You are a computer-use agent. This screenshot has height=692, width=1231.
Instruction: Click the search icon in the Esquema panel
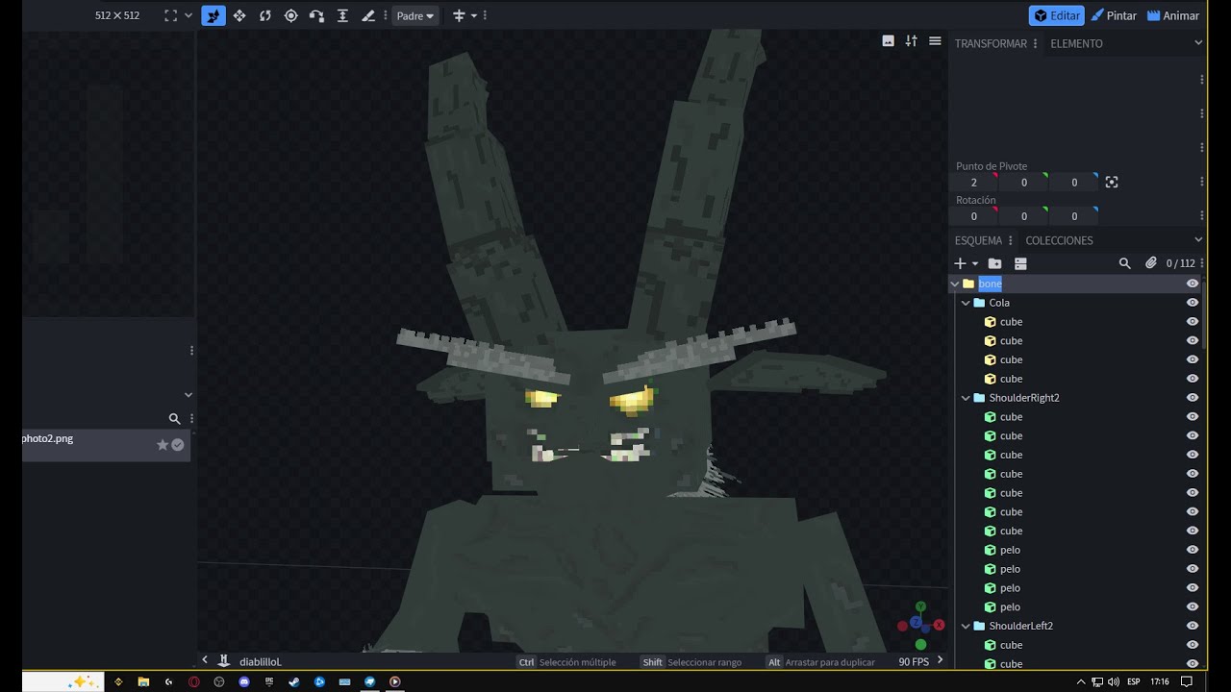(x=1124, y=263)
